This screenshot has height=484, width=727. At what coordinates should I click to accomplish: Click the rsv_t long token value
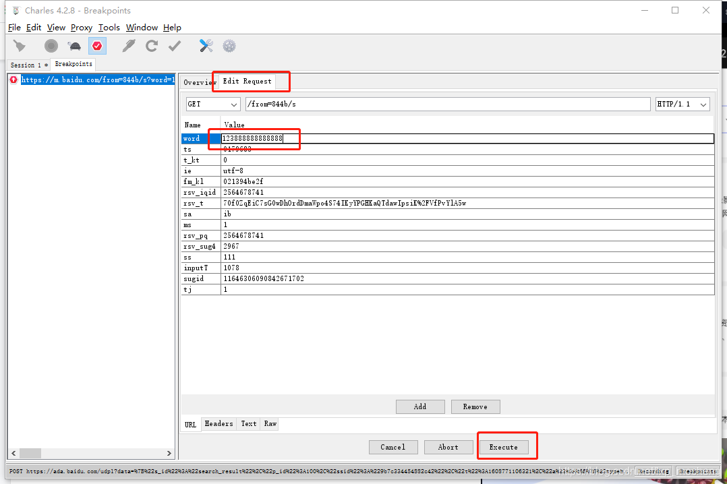coord(345,203)
